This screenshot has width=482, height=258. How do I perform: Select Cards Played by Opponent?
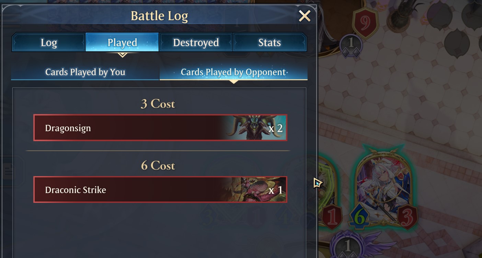pos(233,72)
